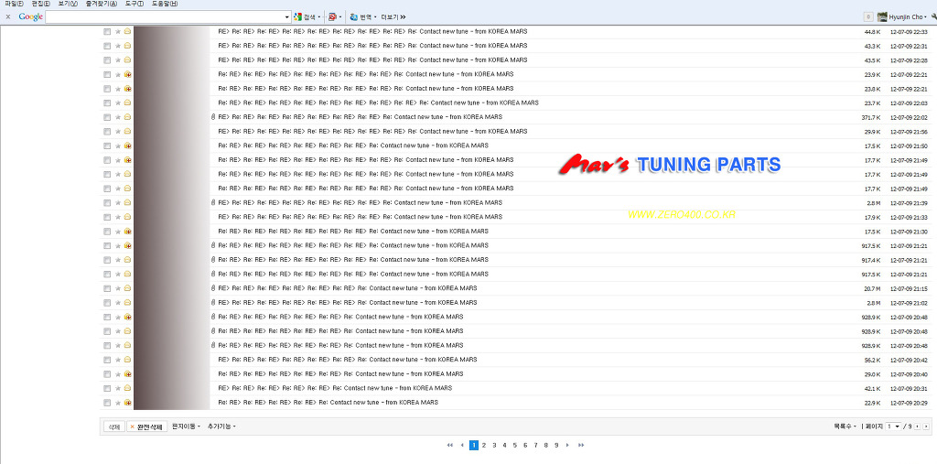The width and height of the screenshot is (937, 464).
Task: Click the envelope icon of the 20:40 email
Action: tap(127, 374)
